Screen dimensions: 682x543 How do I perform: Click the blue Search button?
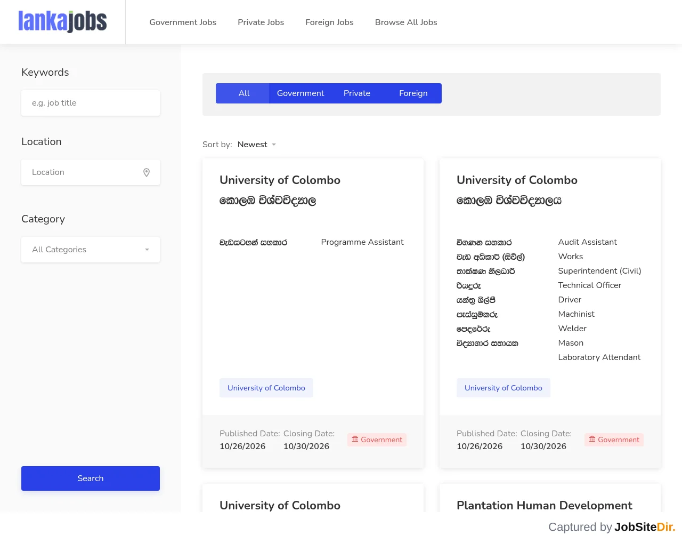[x=91, y=478]
